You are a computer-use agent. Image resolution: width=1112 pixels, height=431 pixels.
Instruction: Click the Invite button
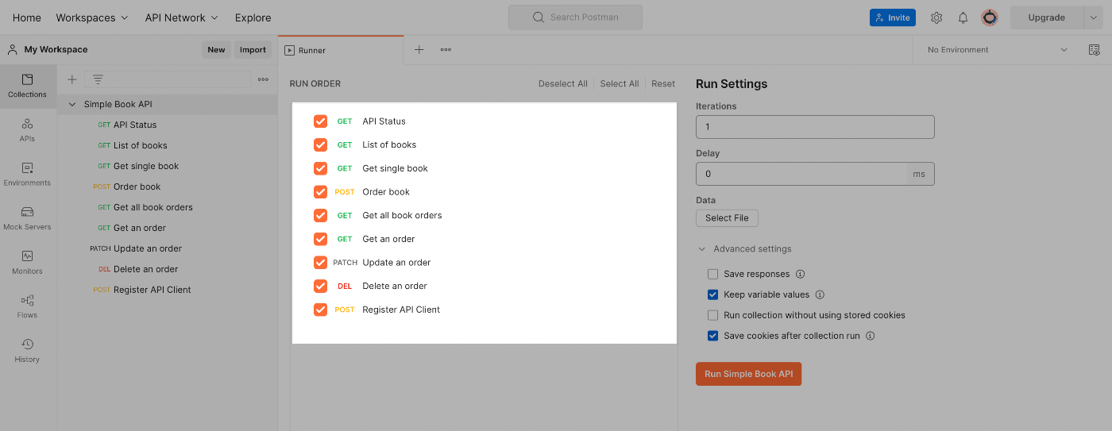(x=893, y=17)
